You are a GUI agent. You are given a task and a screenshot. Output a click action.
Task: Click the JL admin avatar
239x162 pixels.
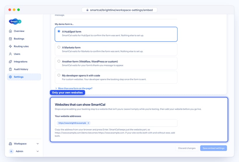click(11, 151)
